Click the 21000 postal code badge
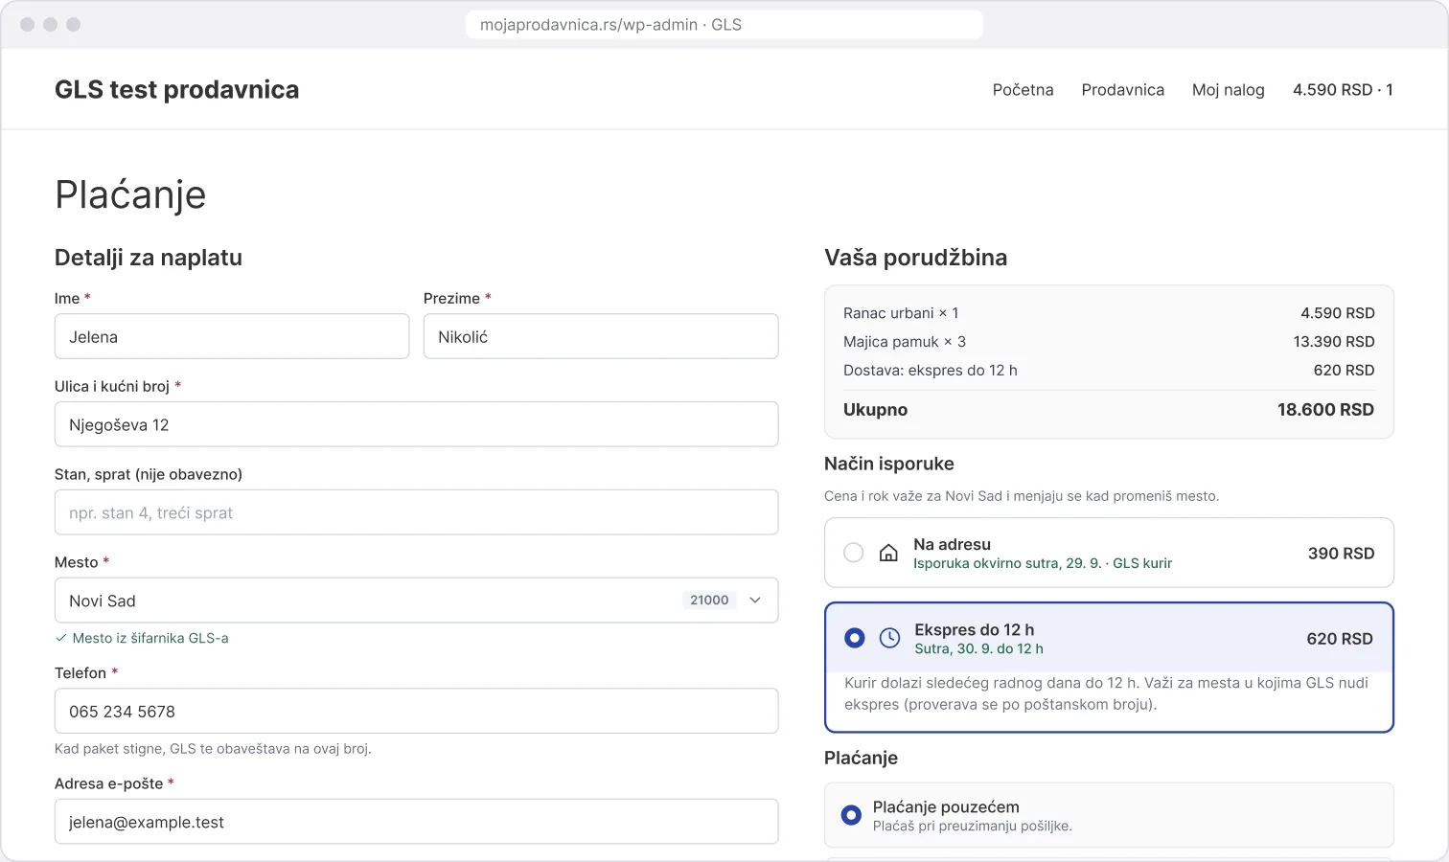1449x862 pixels. pos(709,601)
